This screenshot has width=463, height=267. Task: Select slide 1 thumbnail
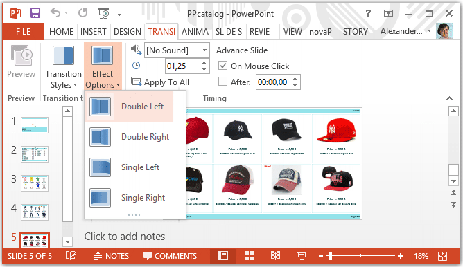click(34, 125)
